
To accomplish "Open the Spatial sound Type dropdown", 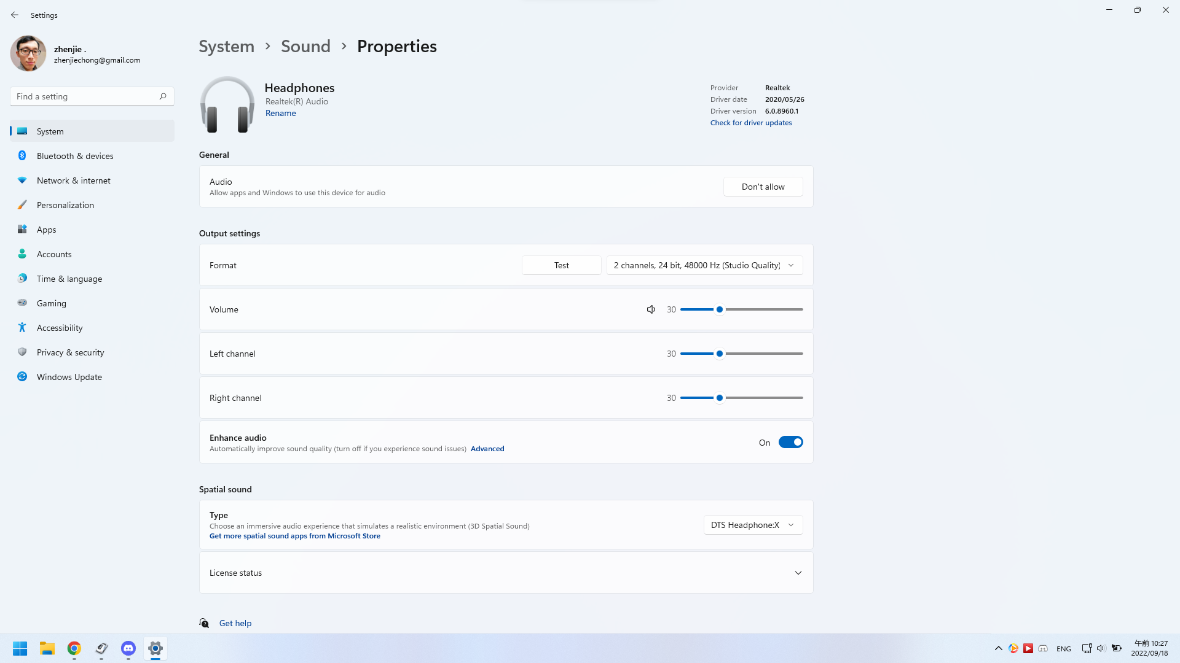I will [x=753, y=525].
